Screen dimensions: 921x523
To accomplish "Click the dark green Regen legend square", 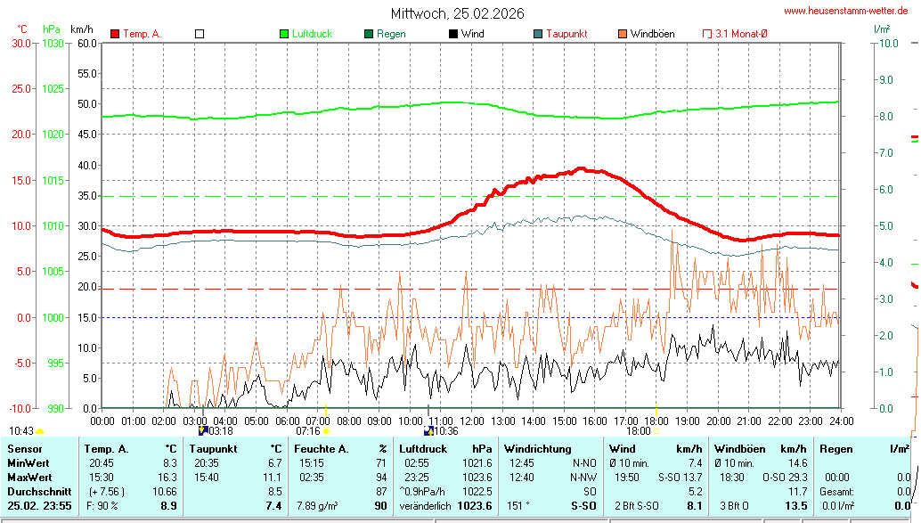I will (x=369, y=34).
